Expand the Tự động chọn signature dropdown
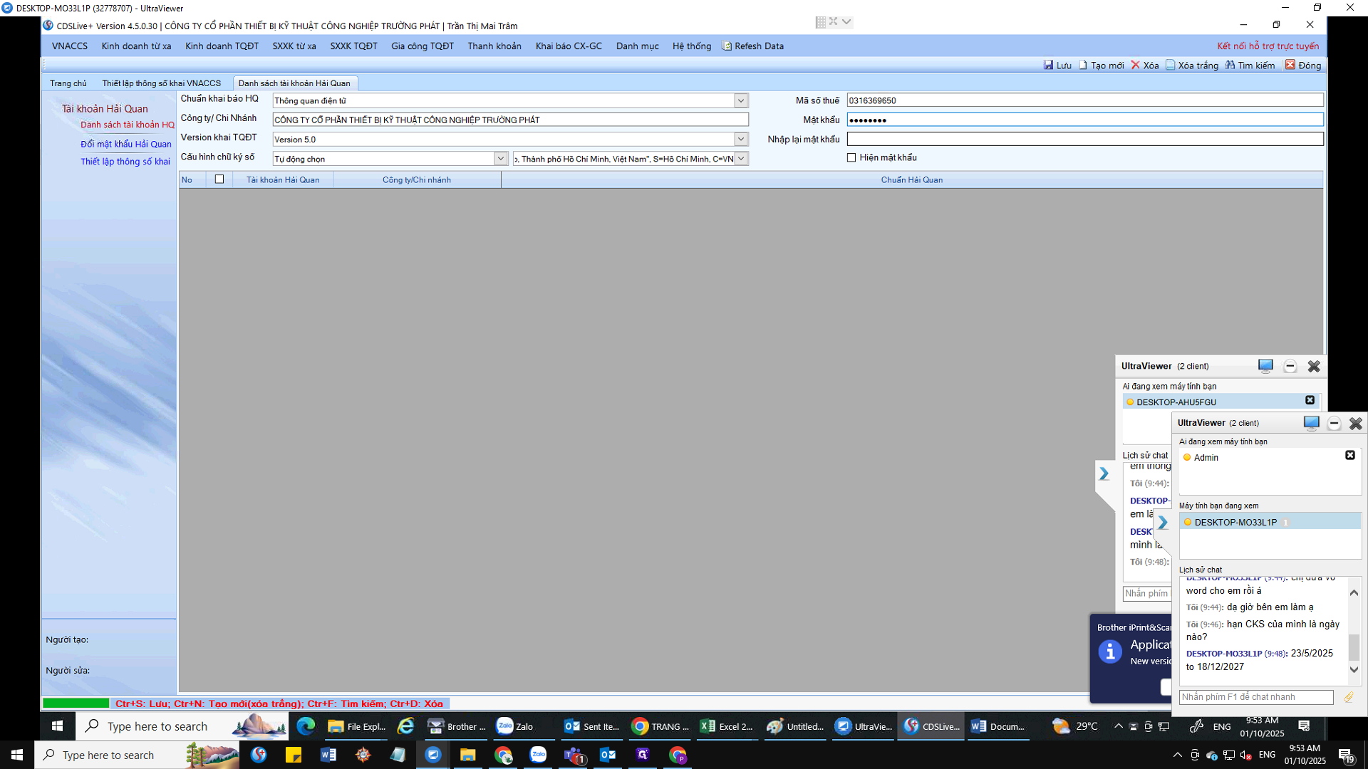Screen dimensions: 1368x769 tap(501, 158)
